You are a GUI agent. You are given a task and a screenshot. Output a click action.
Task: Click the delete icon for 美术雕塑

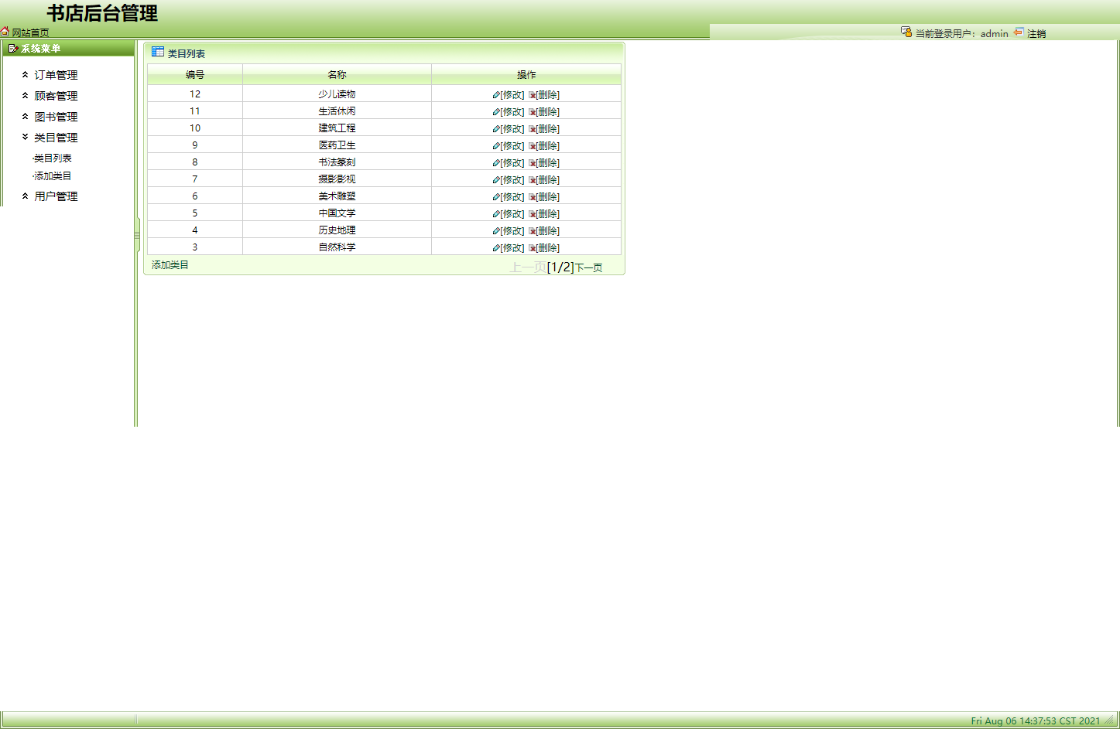point(533,197)
